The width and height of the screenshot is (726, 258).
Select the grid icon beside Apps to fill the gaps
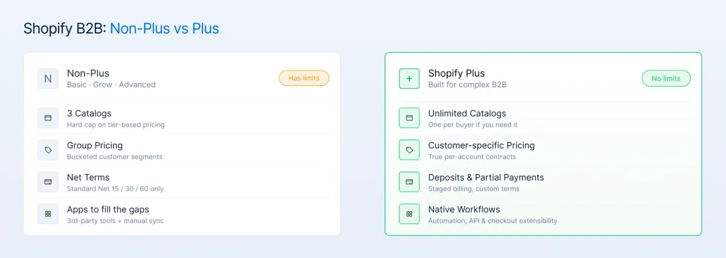point(48,214)
